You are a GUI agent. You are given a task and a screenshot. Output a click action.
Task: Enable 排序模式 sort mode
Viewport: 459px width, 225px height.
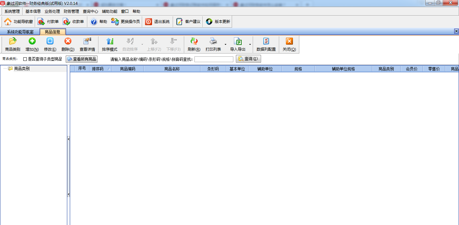pyautogui.click(x=110, y=45)
